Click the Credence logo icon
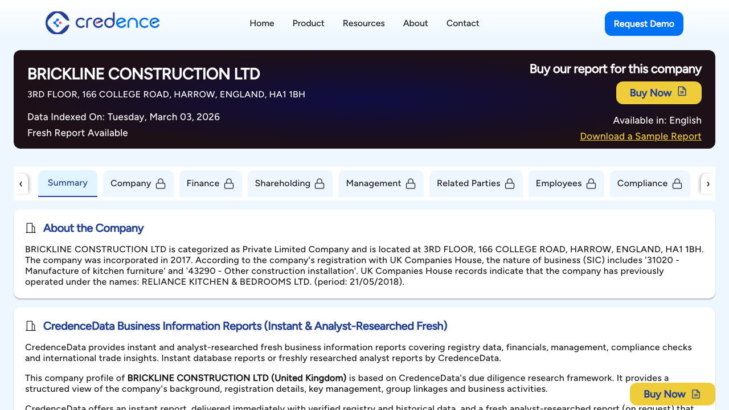The width and height of the screenshot is (729, 410). 57,23
